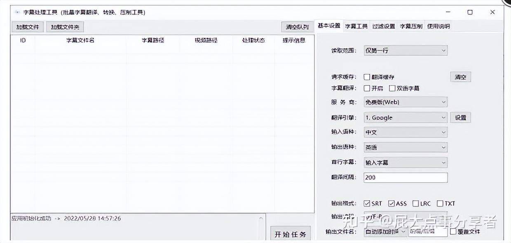
Task: Minimize the 字幕处理工具 window
Action: (448, 12)
